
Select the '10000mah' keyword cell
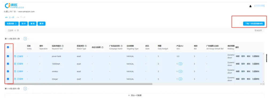pos(56,64)
